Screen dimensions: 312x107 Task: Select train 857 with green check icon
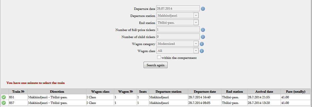pyautogui.click(x=4, y=103)
